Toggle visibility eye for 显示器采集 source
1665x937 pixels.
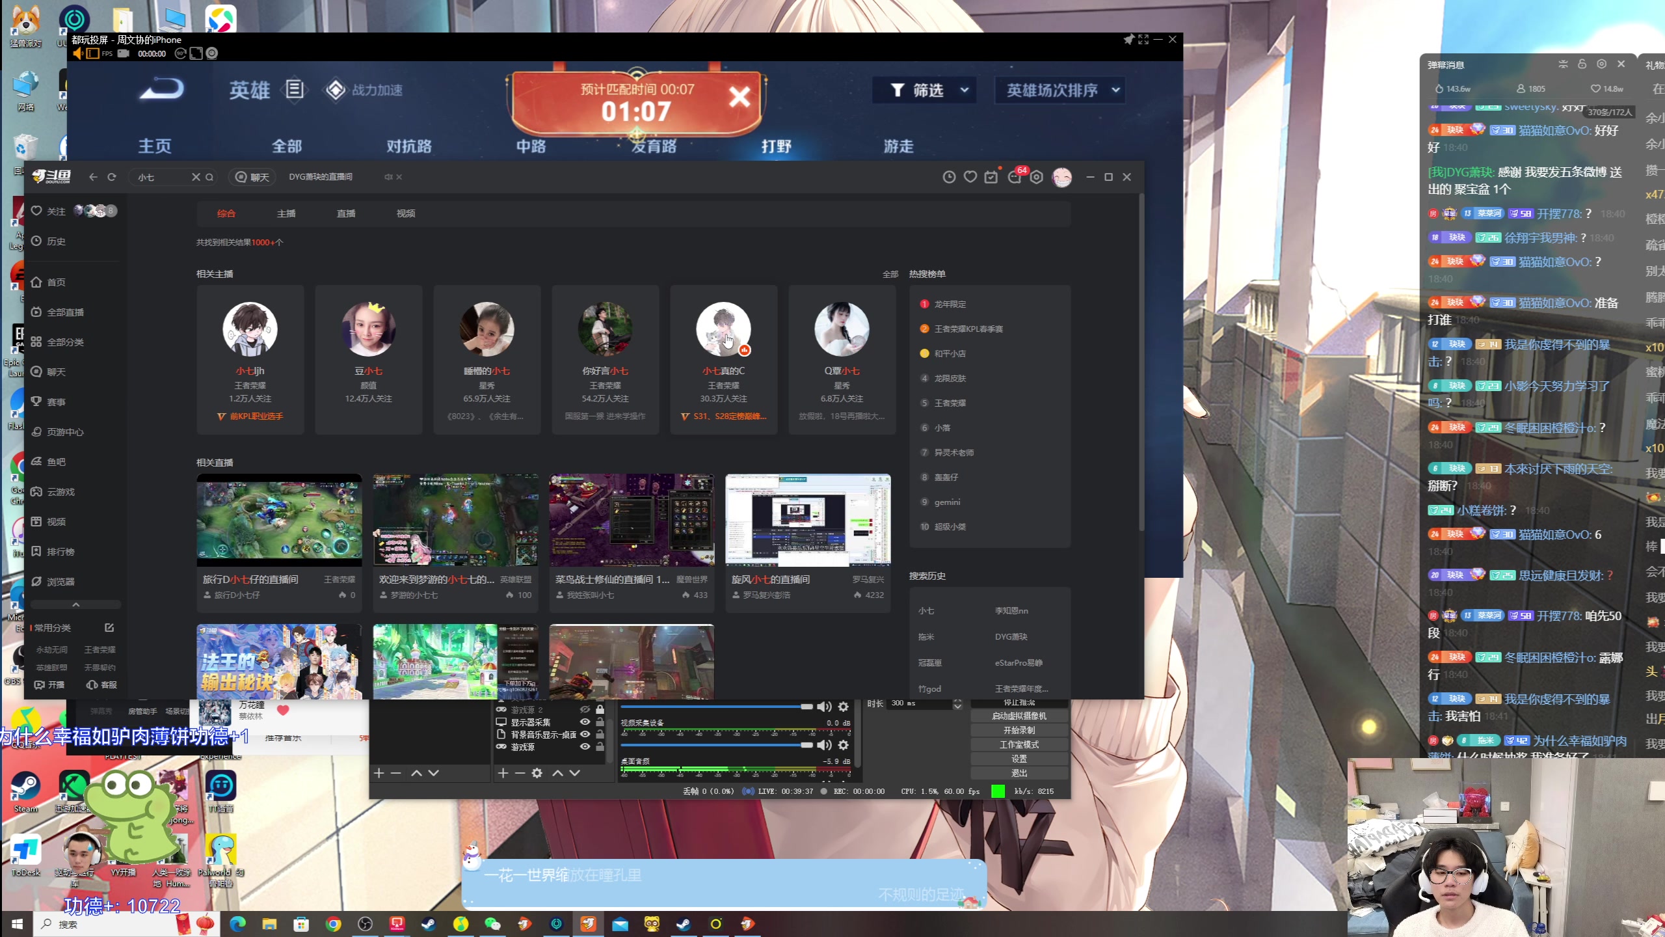(585, 722)
